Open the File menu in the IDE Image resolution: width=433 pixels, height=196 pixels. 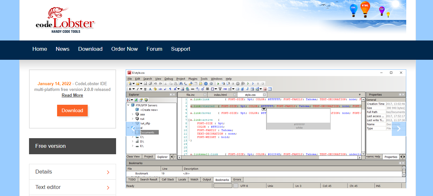coord(130,79)
